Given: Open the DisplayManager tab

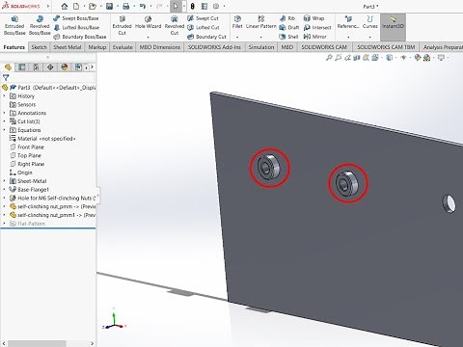Looking at the screenshot, I should (65, 67).
